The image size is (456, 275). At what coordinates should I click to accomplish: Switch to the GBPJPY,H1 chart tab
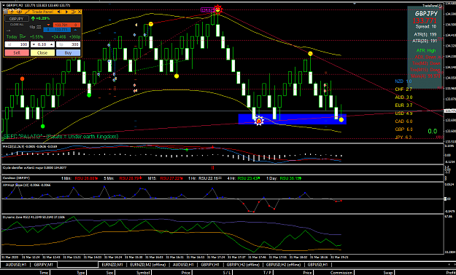(x=211, y=265)
